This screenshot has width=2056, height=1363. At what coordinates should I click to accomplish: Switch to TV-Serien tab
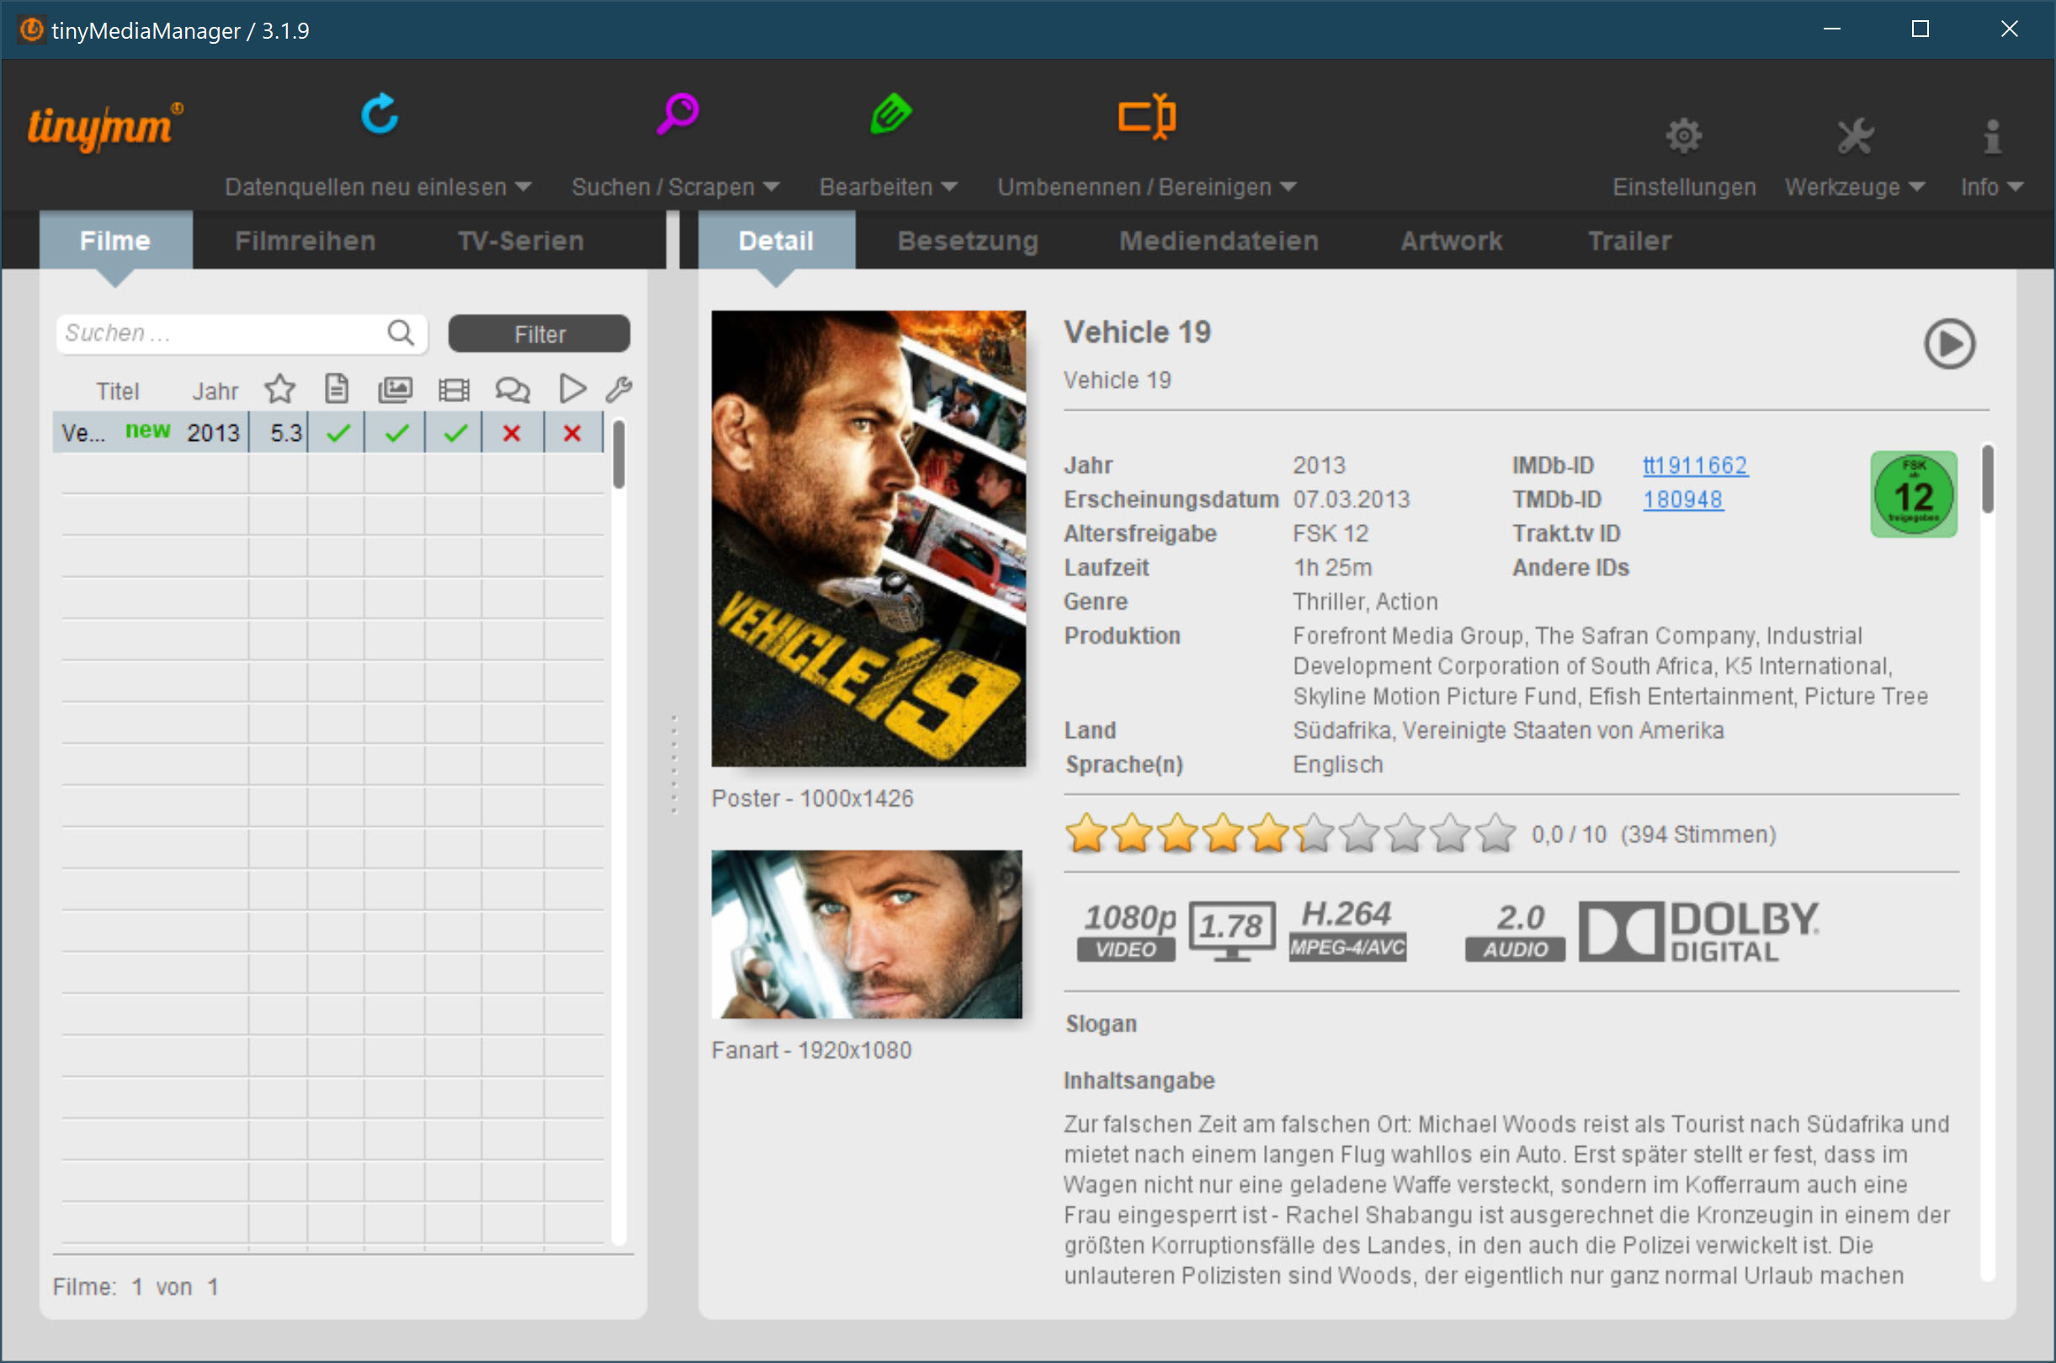521,241
